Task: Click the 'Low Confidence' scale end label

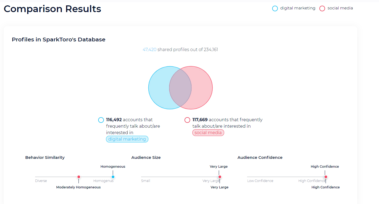Action: click(260, 181)
